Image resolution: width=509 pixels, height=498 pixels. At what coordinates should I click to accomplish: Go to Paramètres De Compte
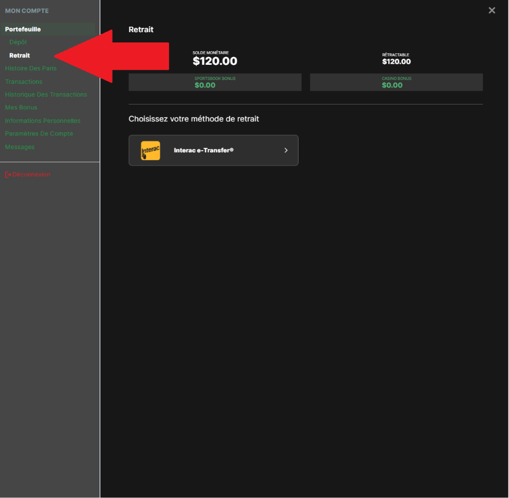[39, 134]
